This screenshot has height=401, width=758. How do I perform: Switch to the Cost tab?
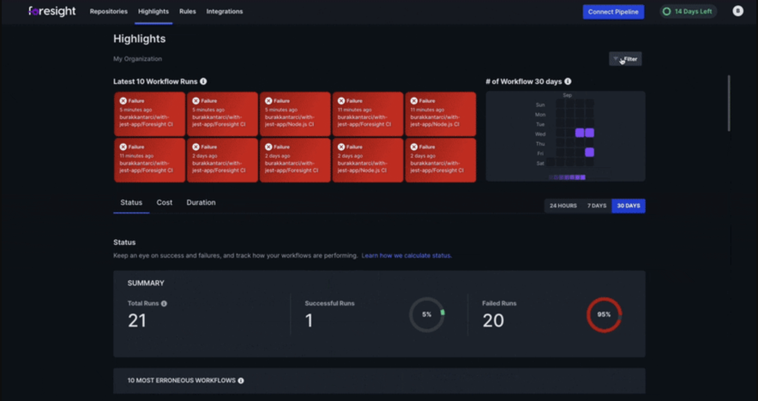click(164, 203)
